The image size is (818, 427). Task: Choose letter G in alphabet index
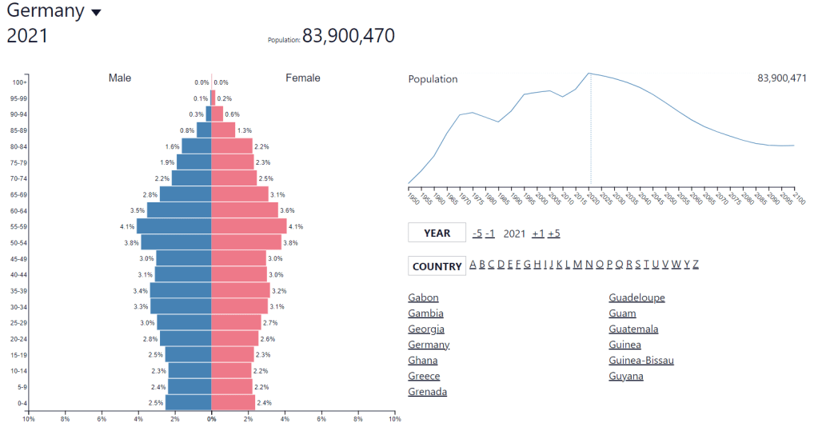coord(528,265)
